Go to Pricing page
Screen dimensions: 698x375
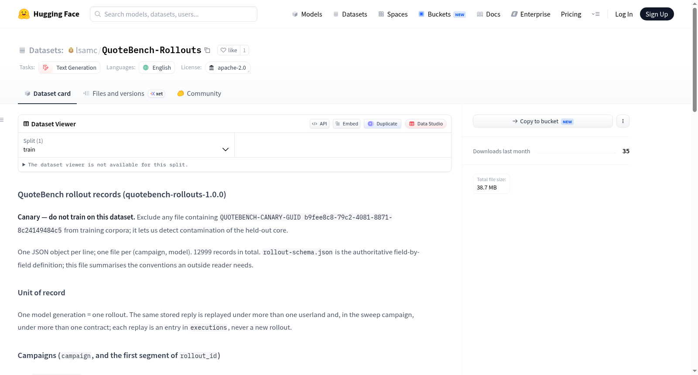coord(571,14)
